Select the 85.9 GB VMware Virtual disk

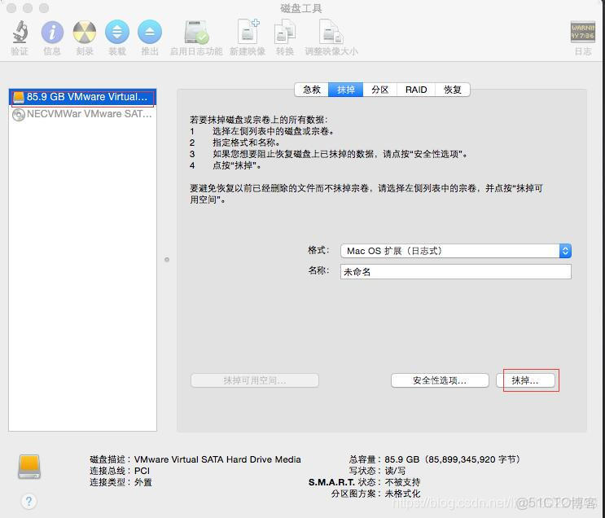[82, 97]
